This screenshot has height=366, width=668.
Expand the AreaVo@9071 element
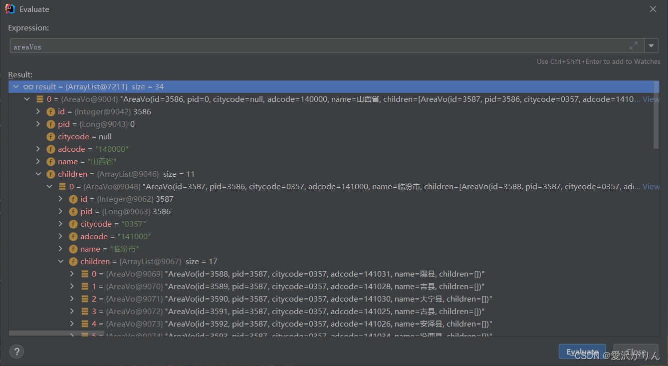72,299
